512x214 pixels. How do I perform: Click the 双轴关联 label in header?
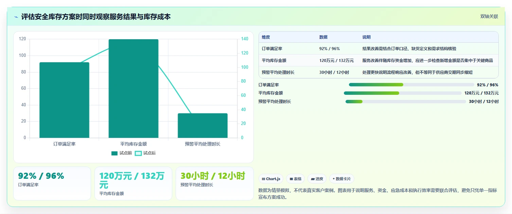click(x=489, y=17)
